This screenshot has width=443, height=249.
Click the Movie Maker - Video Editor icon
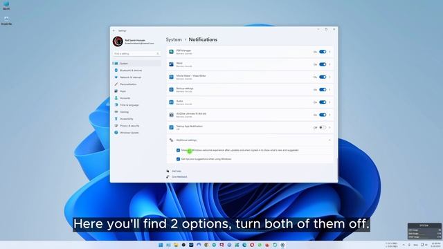coord(171,77)
